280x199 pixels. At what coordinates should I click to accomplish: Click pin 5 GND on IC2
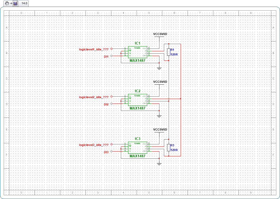[149, 103]
